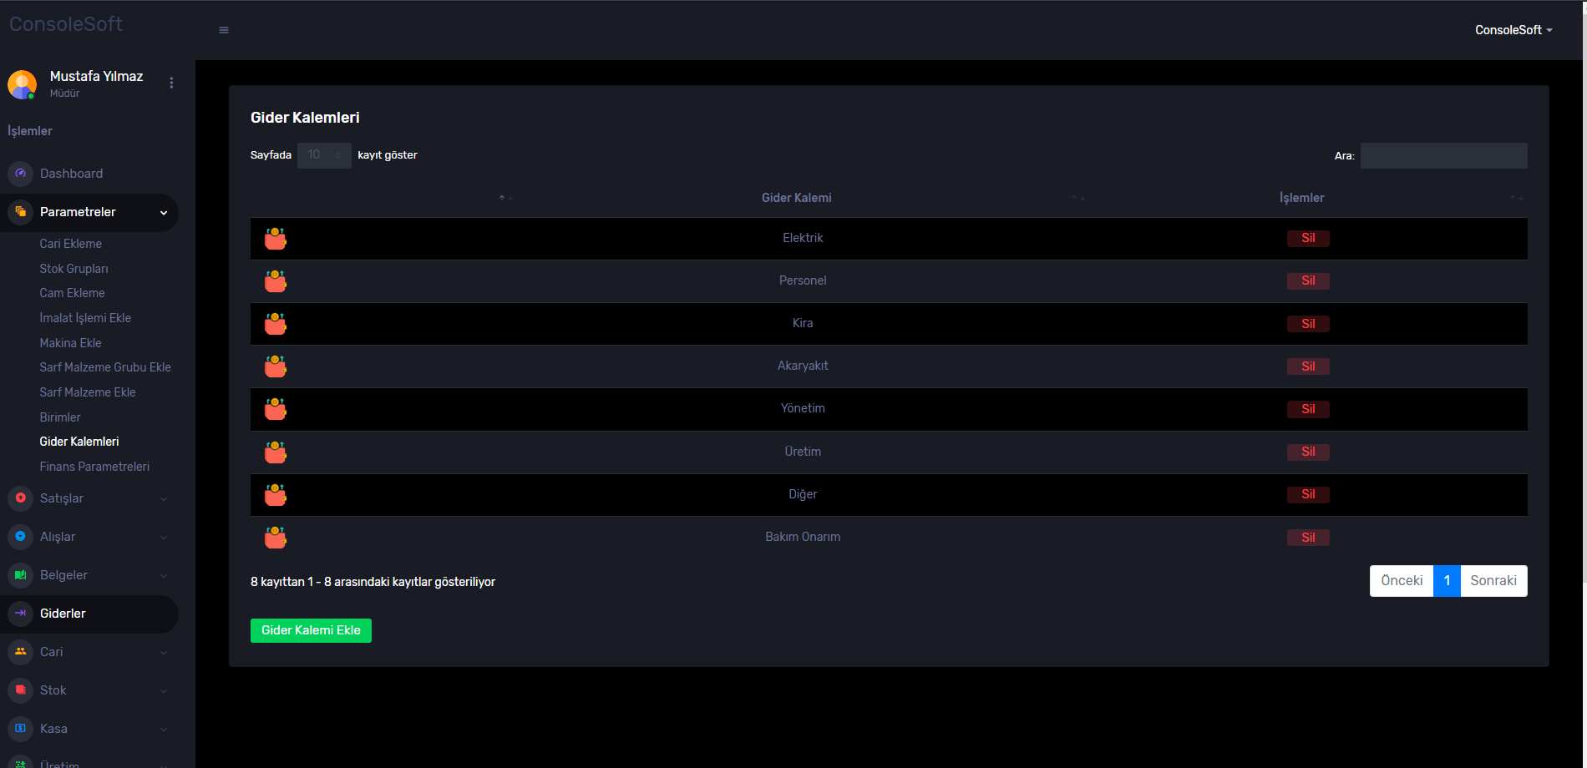Click the green Gider Kalemi Ekle button

click(x=311, y=630)
